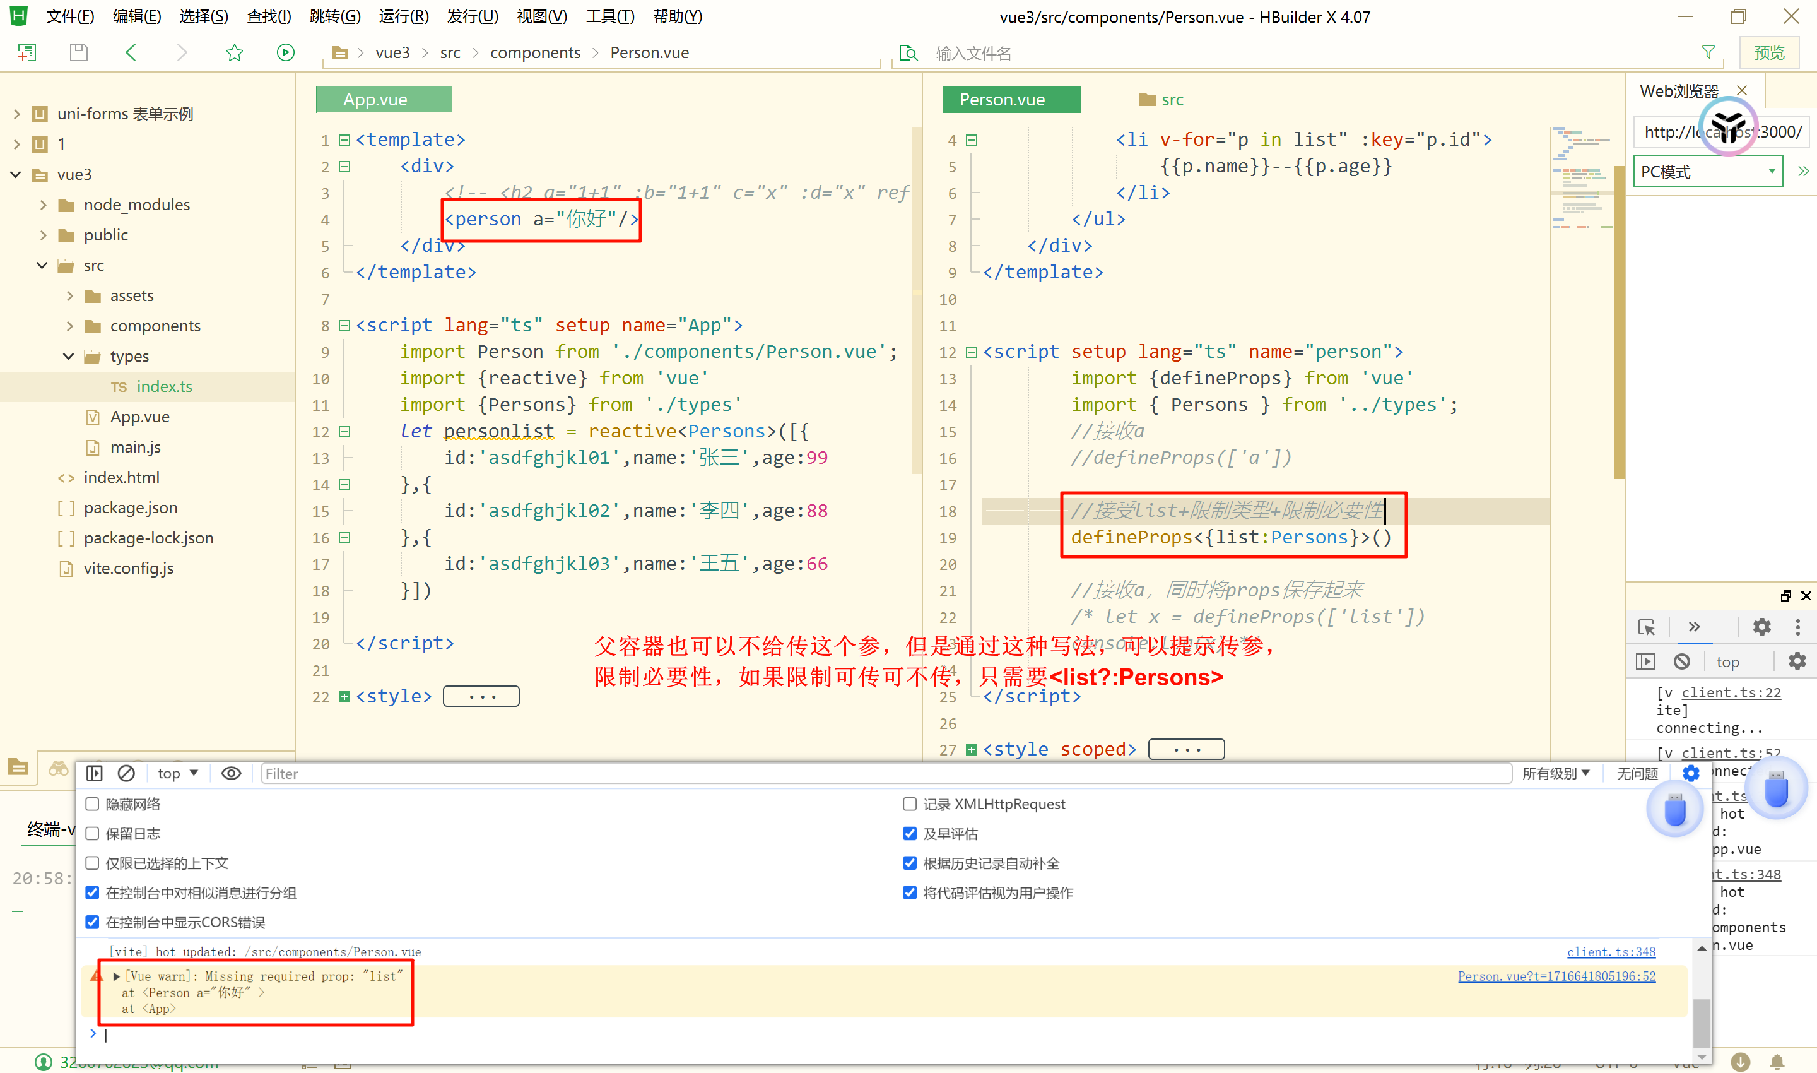Click the filter funnel icon
Viewport: 1817px width, 1073px height.
1708,52
